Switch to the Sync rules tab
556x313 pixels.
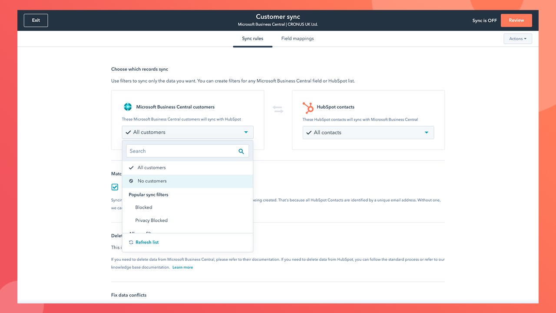click(253, 39)
